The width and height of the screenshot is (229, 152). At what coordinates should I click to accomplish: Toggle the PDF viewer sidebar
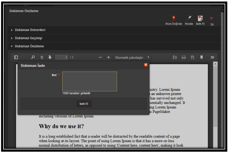16,57
